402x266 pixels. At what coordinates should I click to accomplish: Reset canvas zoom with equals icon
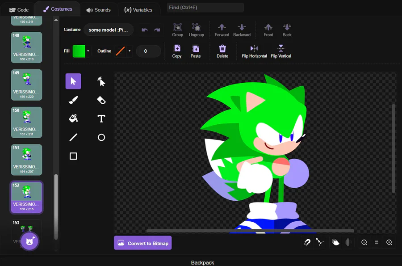coord(377,242)
